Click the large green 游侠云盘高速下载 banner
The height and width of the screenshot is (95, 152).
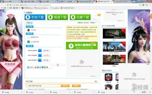coord(82,46)
